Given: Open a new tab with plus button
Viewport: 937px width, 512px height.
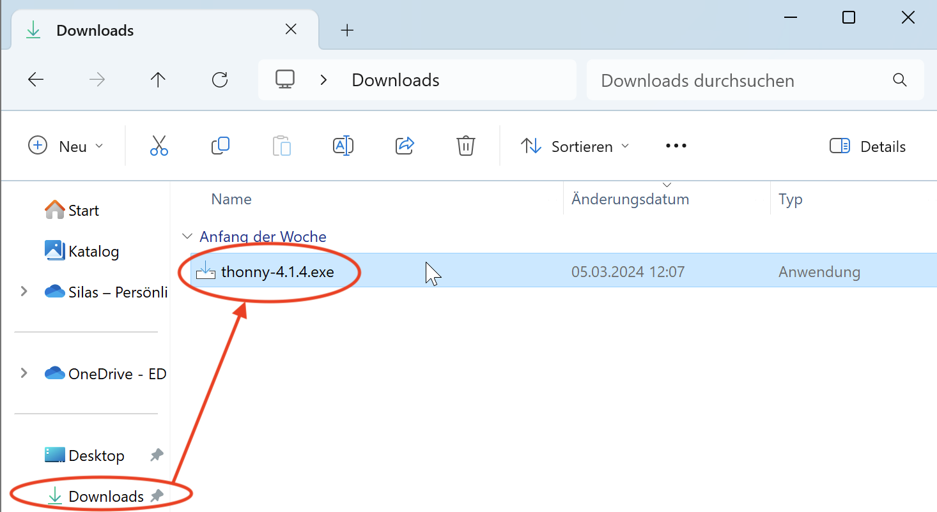Looking at the screenshot, I should coord(347,30).
